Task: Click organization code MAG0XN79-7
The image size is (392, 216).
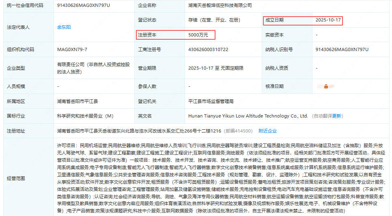Action: 72,49
